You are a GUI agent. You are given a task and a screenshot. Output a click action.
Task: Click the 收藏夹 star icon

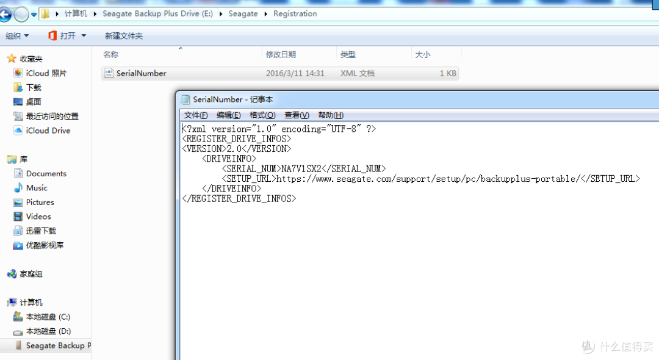coord(12,59)
